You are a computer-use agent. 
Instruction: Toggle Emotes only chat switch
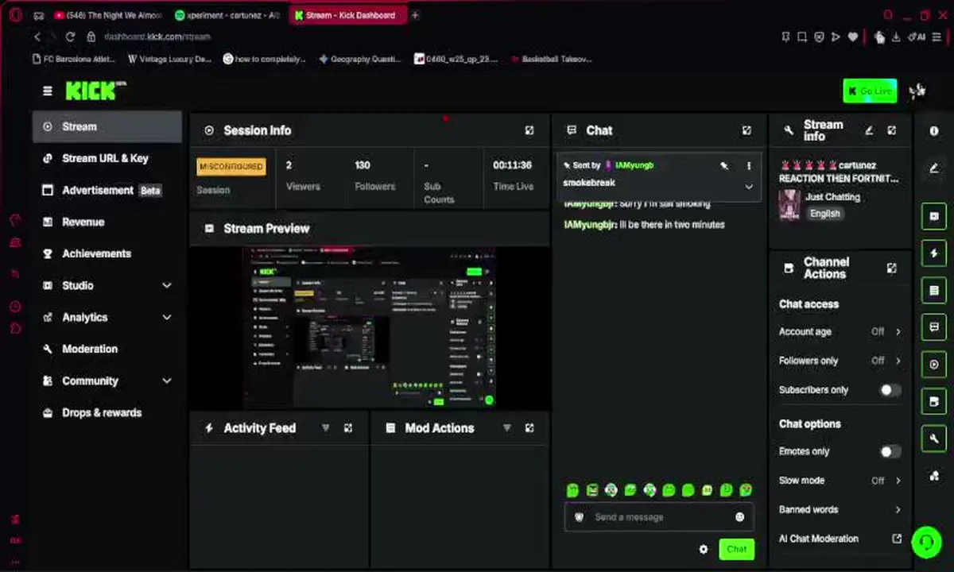click(x=890, y=451)
